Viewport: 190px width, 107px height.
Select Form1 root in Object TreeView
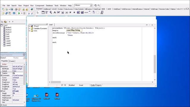click(x=5, y=25)
